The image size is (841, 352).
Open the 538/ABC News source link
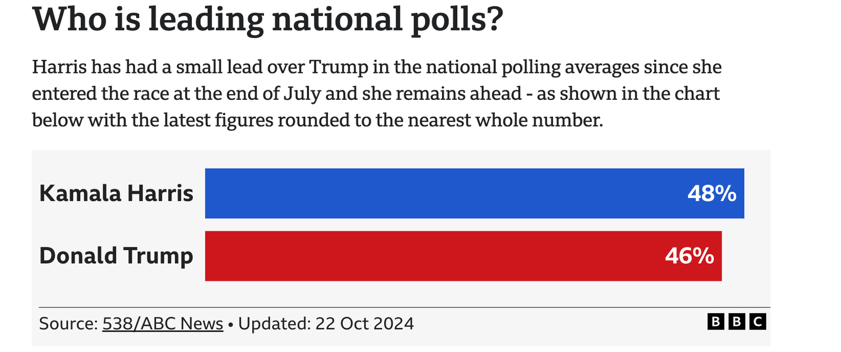[162, 324]
